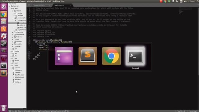Click the clock showing 2:08 PM
This screenshot has height=112, width=199.
click(192, 1)
